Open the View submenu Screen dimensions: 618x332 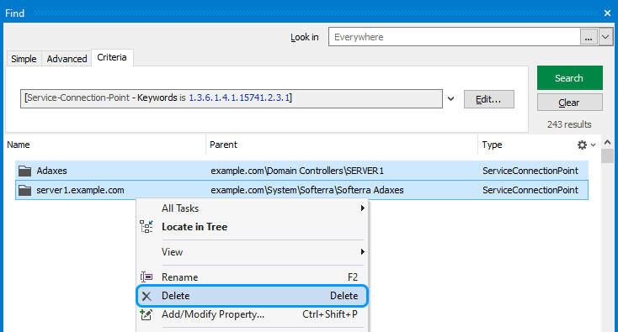(253, 252)
